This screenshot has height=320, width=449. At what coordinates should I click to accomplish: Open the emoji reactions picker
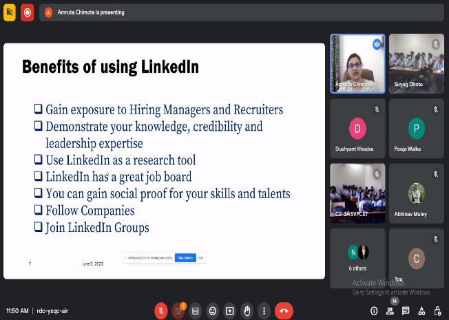213,311
